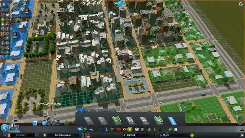Select the education info view book icon

click(x=7, y=15)
